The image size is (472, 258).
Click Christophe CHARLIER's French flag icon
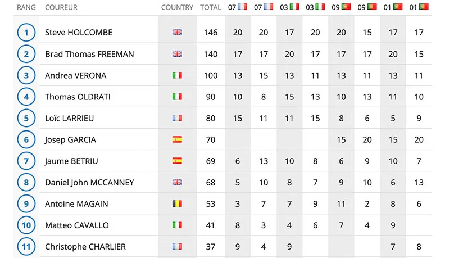pyautogui.click(x=177, y=246)
